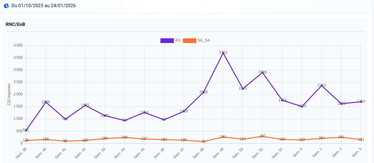Click the 5G_SA point at Sem. 51
Screen dimensions: 374x163
point(263,136)
